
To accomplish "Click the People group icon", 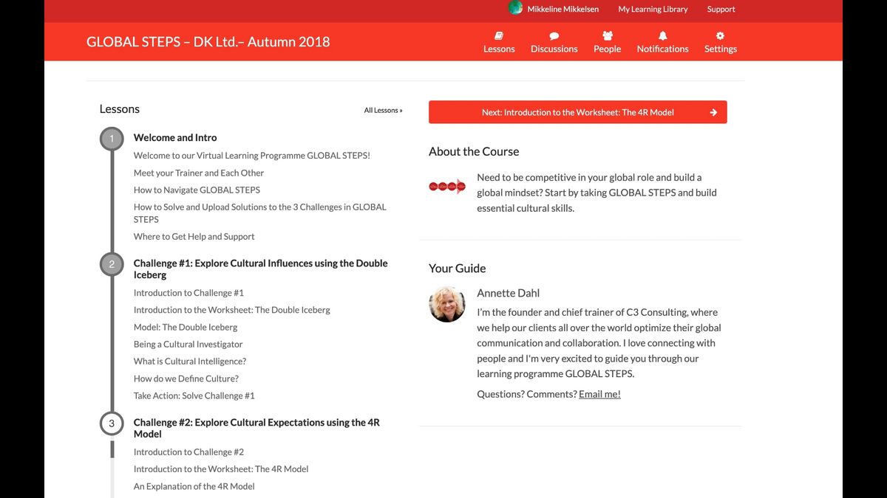I will [x=607, y=35].
